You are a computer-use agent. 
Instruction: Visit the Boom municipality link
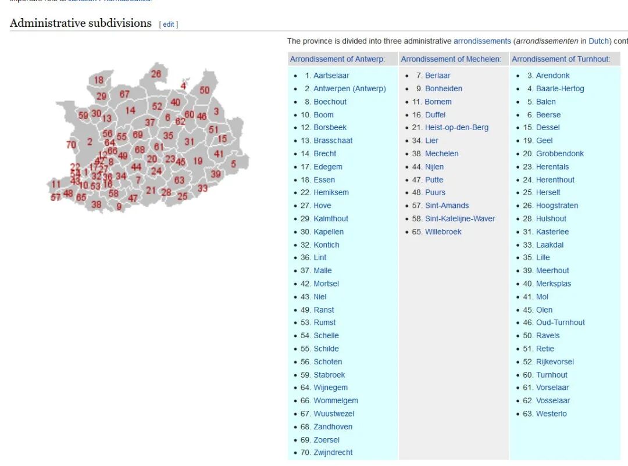point(323,115)
